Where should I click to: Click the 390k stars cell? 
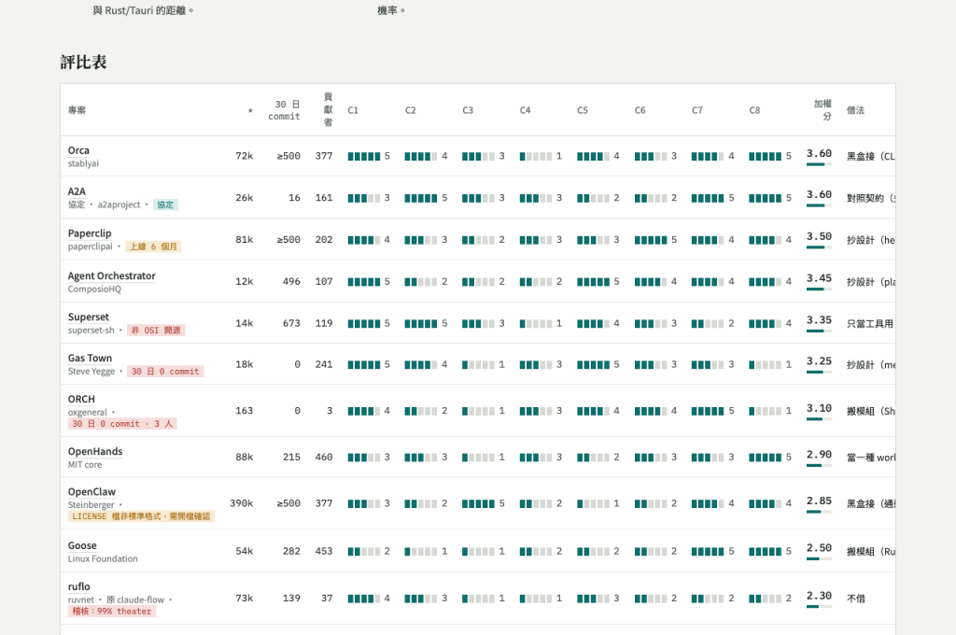[242, 503]
